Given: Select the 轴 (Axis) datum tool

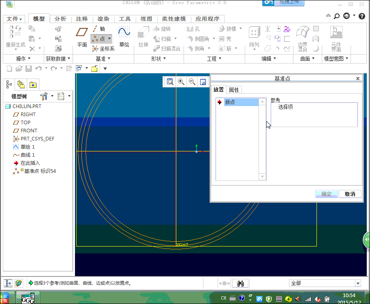Looking at the screenshot, I should [98, 29].
